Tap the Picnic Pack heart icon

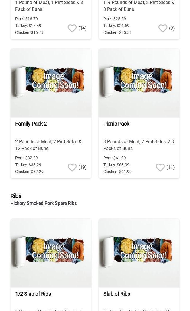pos(160,167)
